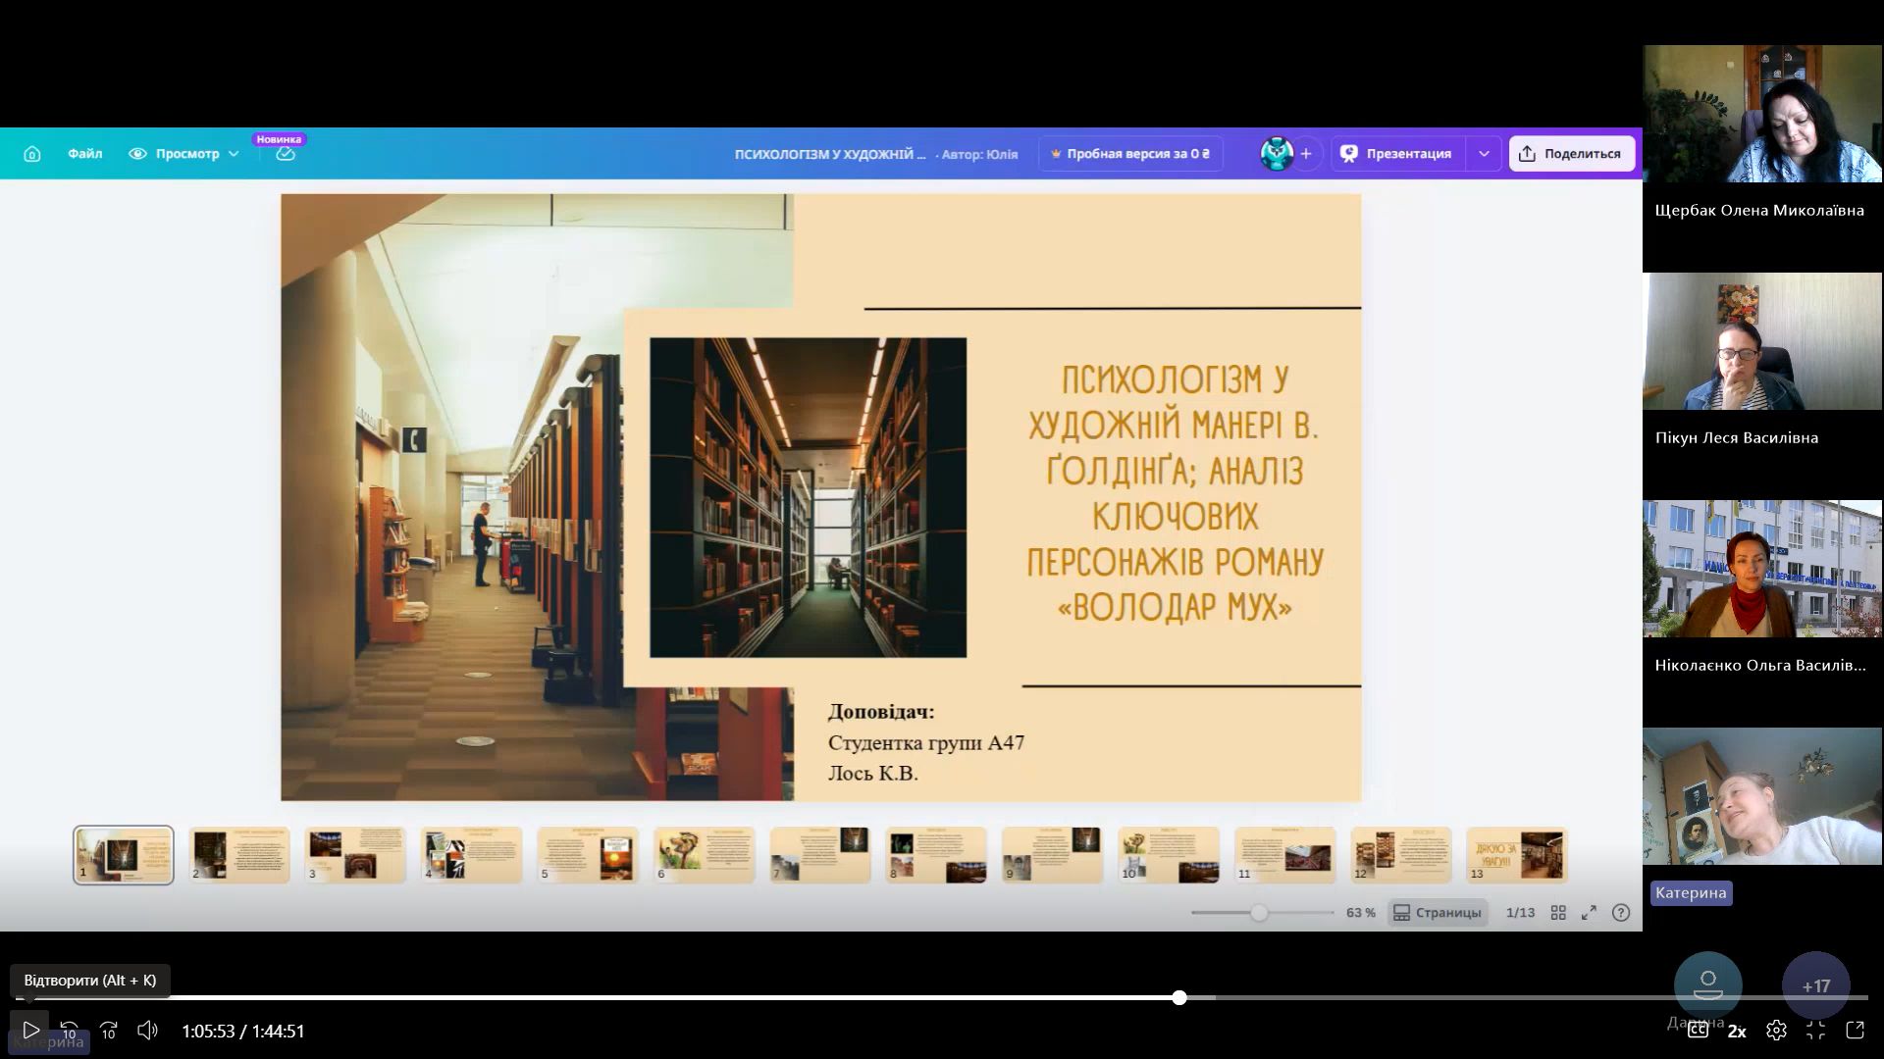Click the Canva home icon
Viewport: 1884px width, 1059px height.
[x=32, y=154]
